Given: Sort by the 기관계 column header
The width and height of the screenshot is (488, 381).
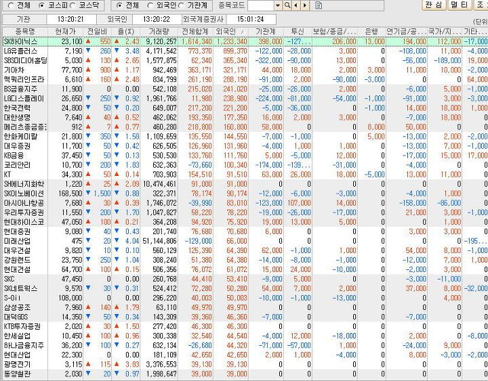Looking at the screenshot, I should click(x=266, y=31).
